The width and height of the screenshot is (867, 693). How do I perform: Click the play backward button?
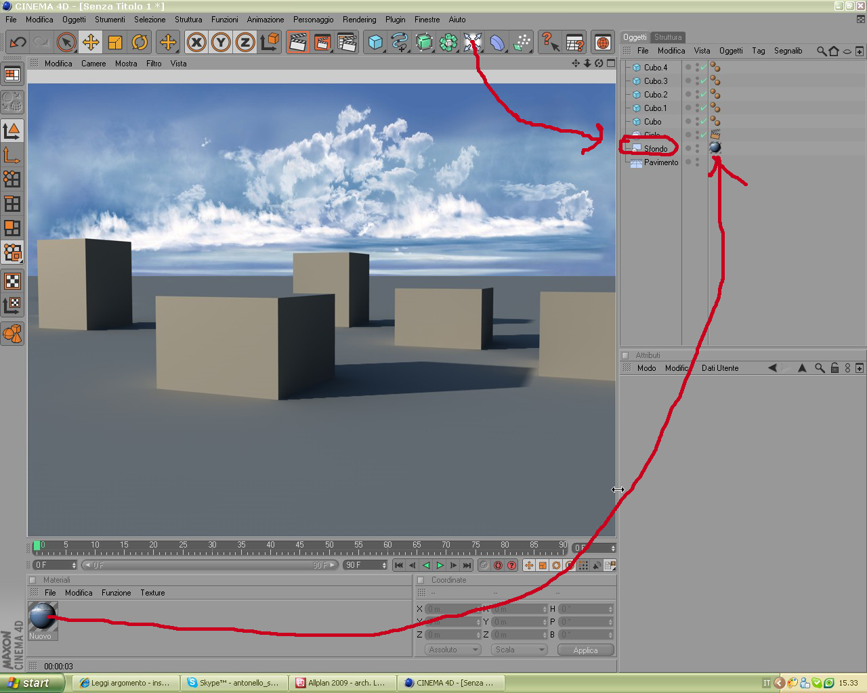(426, 565)
